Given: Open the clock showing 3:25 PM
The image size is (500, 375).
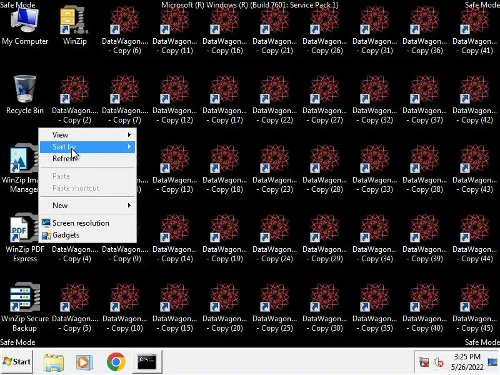Looking at the screenshot, I should tap(467, 362).
